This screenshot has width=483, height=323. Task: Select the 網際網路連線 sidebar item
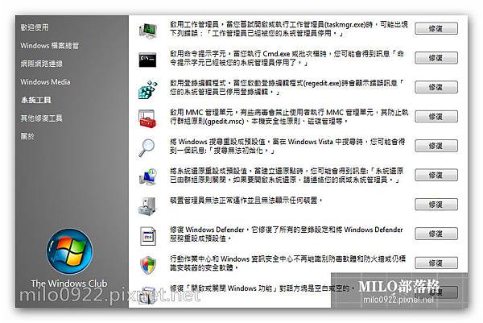(x=42, y=64)
